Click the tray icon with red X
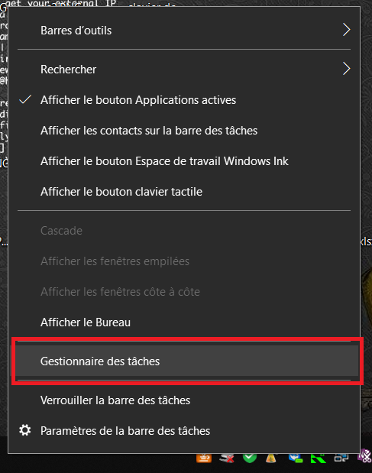Viewport: 372px width, 473px height. [227, 458]
